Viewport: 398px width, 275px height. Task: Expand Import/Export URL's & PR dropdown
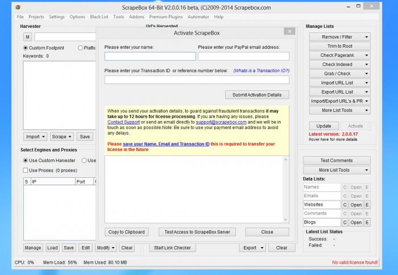tap(339, 101)
